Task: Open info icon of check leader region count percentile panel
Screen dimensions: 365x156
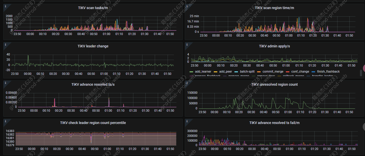Action: coord(5,121)
